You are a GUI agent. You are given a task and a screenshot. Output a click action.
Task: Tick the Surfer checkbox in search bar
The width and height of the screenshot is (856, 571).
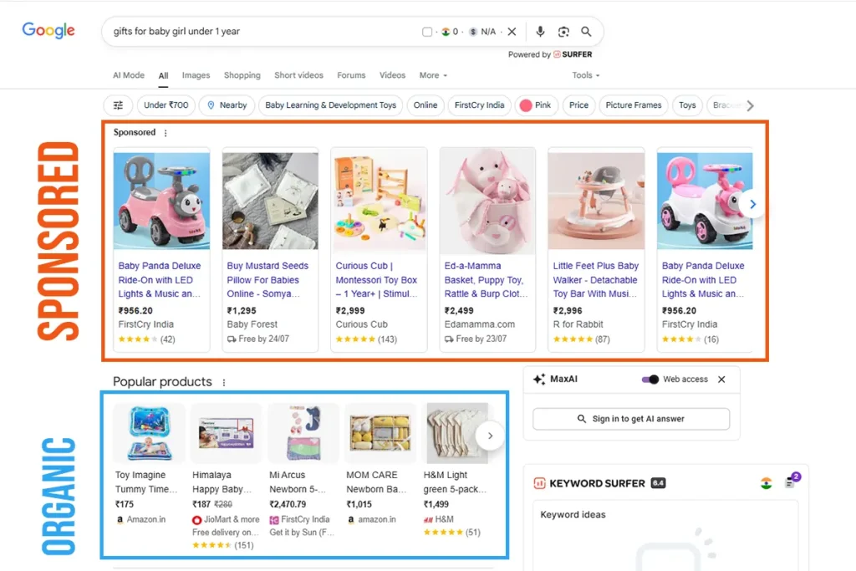pyautogui.click(x=427, y=32)
